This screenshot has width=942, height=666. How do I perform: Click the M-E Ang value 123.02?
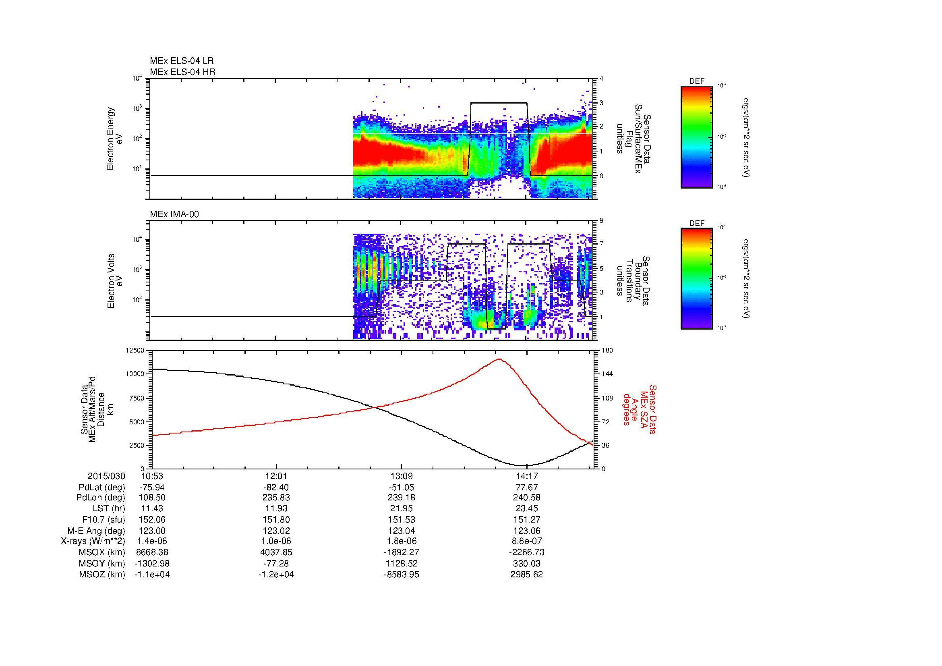[x=276, y=531]
